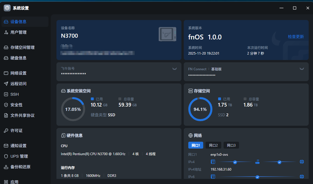Screen dimensions: 313x184
Task: Click the IPv6 internet globe icon
Action: click(x=302, y=177)
